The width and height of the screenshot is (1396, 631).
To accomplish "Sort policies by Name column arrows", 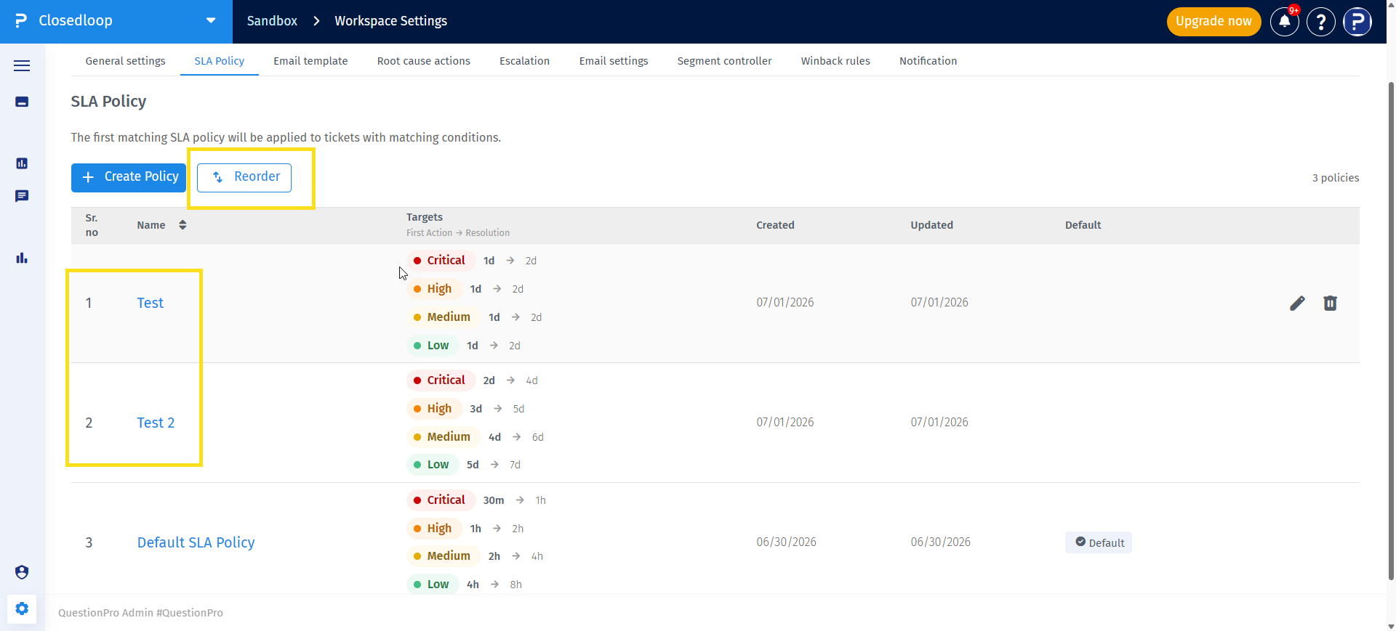I will 182,225.
